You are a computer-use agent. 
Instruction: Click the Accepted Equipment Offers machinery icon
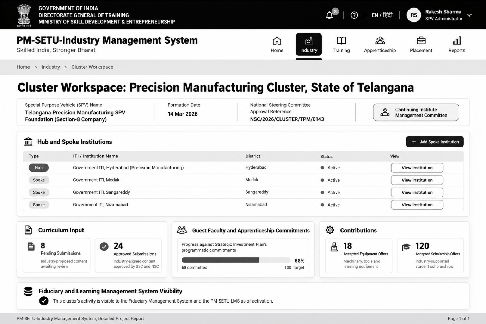tap(334, 247)
